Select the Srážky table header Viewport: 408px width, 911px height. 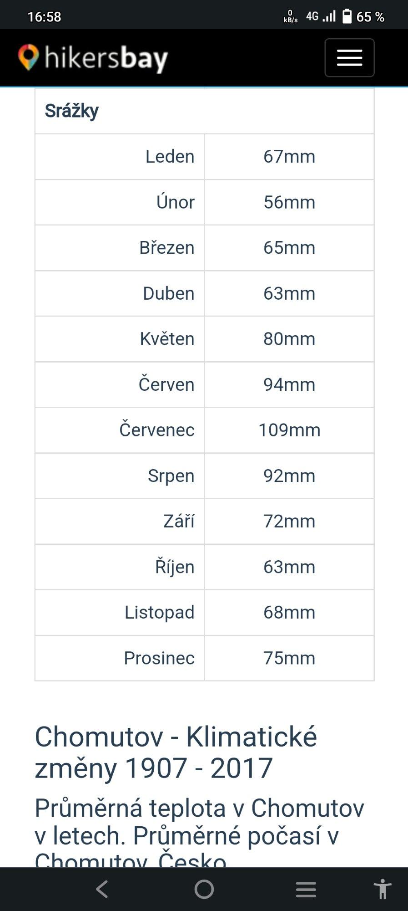click(x=72, y=111)
